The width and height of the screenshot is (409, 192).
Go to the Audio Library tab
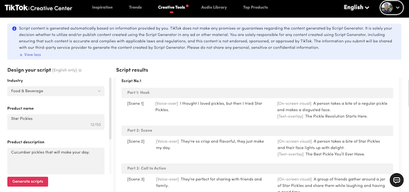click(x=214, y=7)
